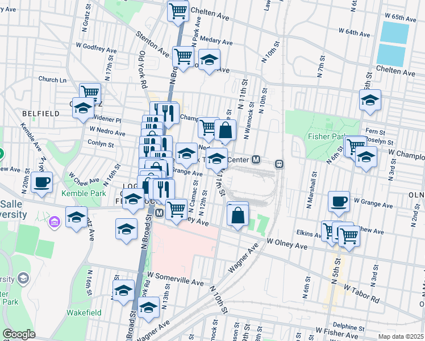Click the metro M icon on N Broad St
The image size is (425, 341).
159,213
